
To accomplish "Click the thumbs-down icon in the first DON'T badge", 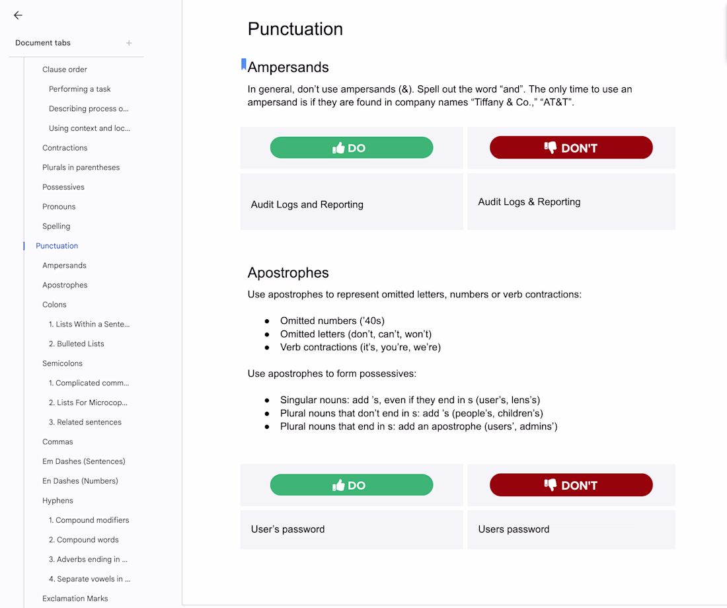I will [551, 148].
